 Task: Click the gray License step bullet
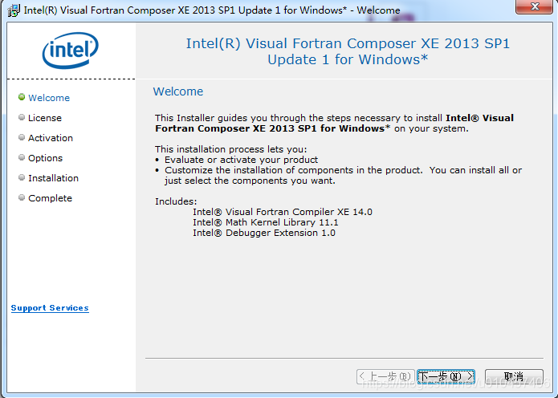pyautogui.click(x=22, y=117)
